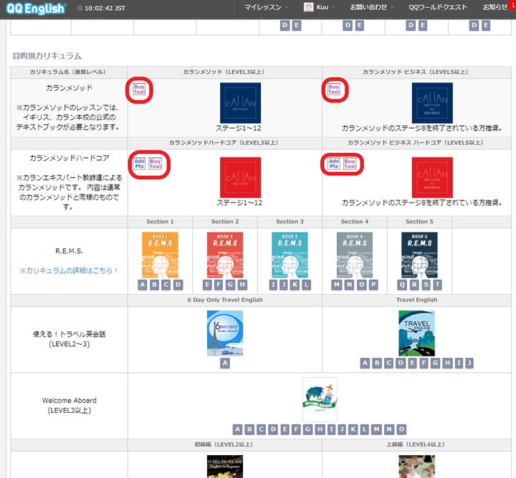Select Travel English chapter E
Screen dimensions: 516x478
coord(412,363)
